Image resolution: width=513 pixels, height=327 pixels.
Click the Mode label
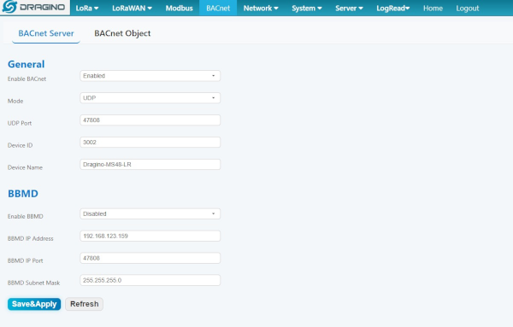pyautogui.click(x=15, y=102)
